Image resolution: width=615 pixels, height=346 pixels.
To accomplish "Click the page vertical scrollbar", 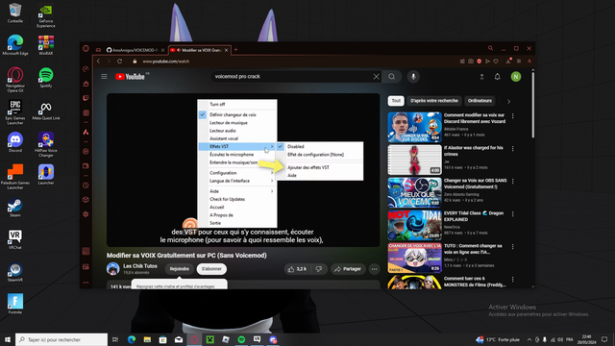I will pyautogui.click(x=532, y=105).
